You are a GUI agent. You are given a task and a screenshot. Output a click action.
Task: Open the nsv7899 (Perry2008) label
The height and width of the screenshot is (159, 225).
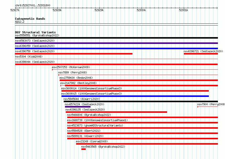pyautogui.click(x=73, y=72)
